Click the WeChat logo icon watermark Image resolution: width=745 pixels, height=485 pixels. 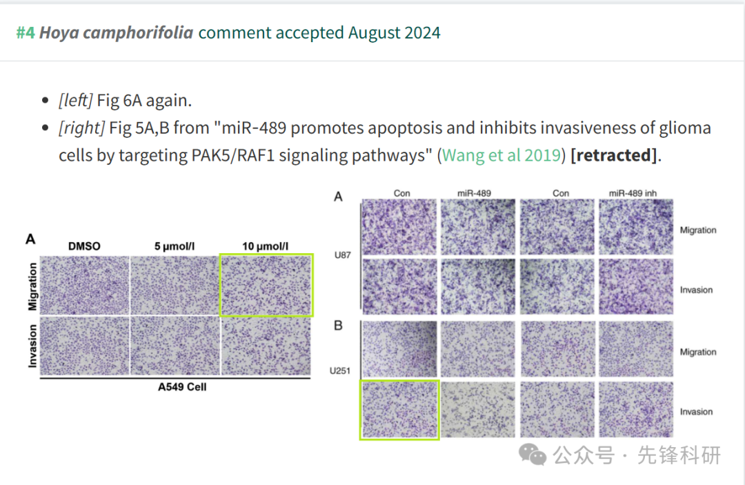point(532,455)
